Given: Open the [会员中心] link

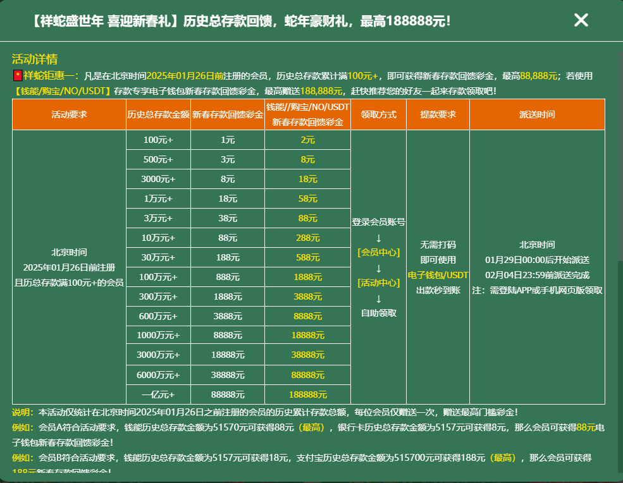Looking at the screenshot, I should point(378,252).
